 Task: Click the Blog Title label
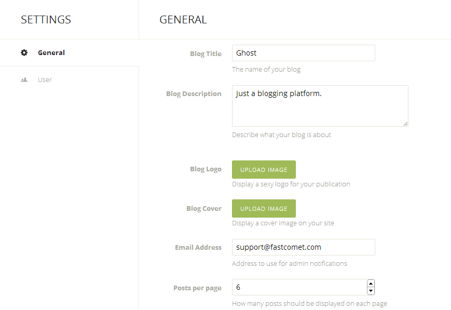[x=206, y=53]
